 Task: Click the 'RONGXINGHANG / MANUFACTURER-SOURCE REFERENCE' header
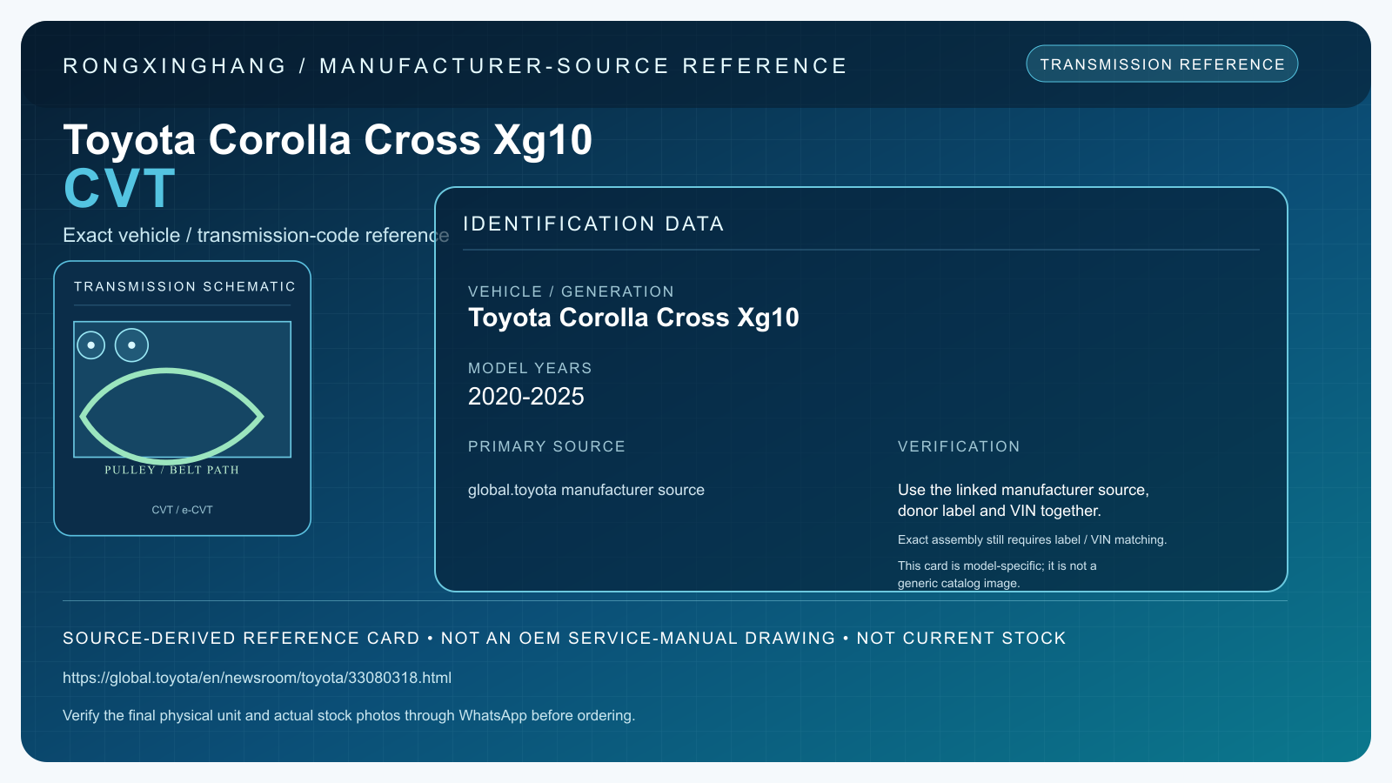click(455, 66)
